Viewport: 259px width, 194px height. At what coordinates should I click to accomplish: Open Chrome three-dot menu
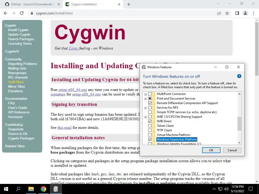coord(253,13)
